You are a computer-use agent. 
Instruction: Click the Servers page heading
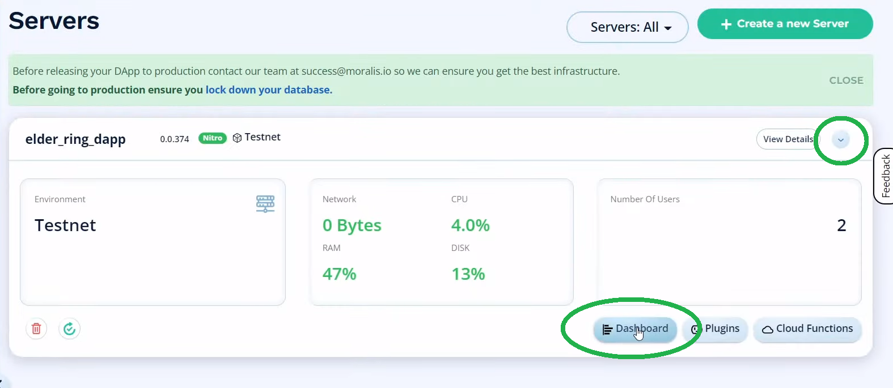coord(54,21)
